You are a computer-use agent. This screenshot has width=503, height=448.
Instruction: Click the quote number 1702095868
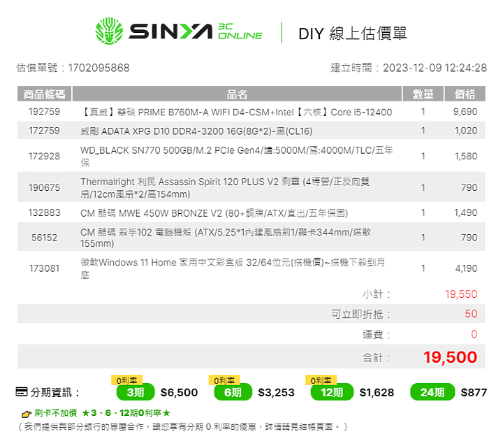(x=99, y=68)
